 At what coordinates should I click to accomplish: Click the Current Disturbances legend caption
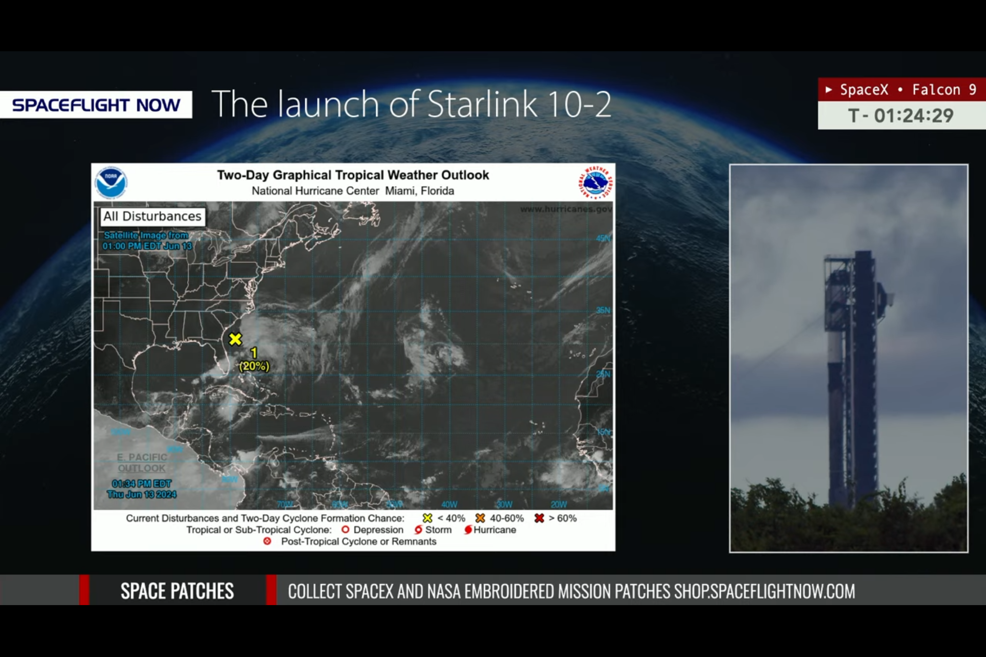click(x=265, y=518)
